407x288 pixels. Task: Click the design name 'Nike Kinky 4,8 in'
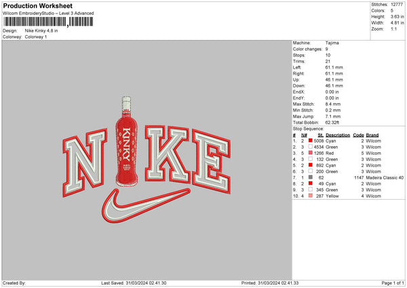pyautogui.click(x=41, y=31)
